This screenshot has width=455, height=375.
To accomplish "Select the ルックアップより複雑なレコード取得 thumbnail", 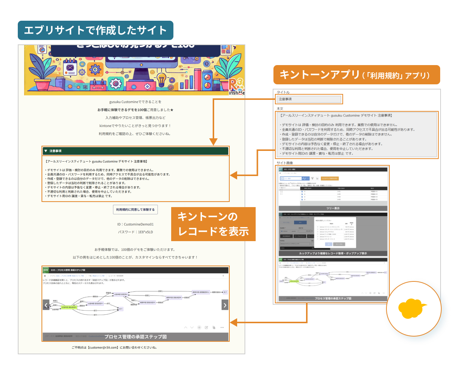I will [333, 234].
